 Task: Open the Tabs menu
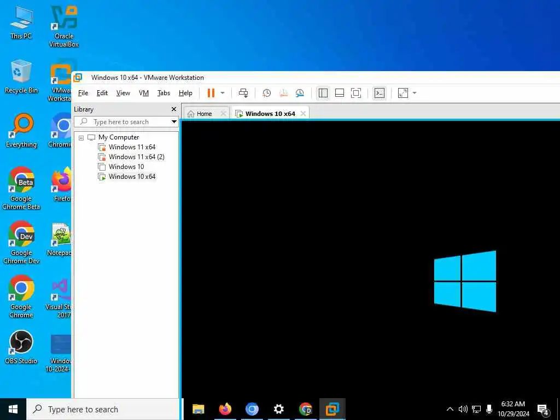tap(164, 93)
